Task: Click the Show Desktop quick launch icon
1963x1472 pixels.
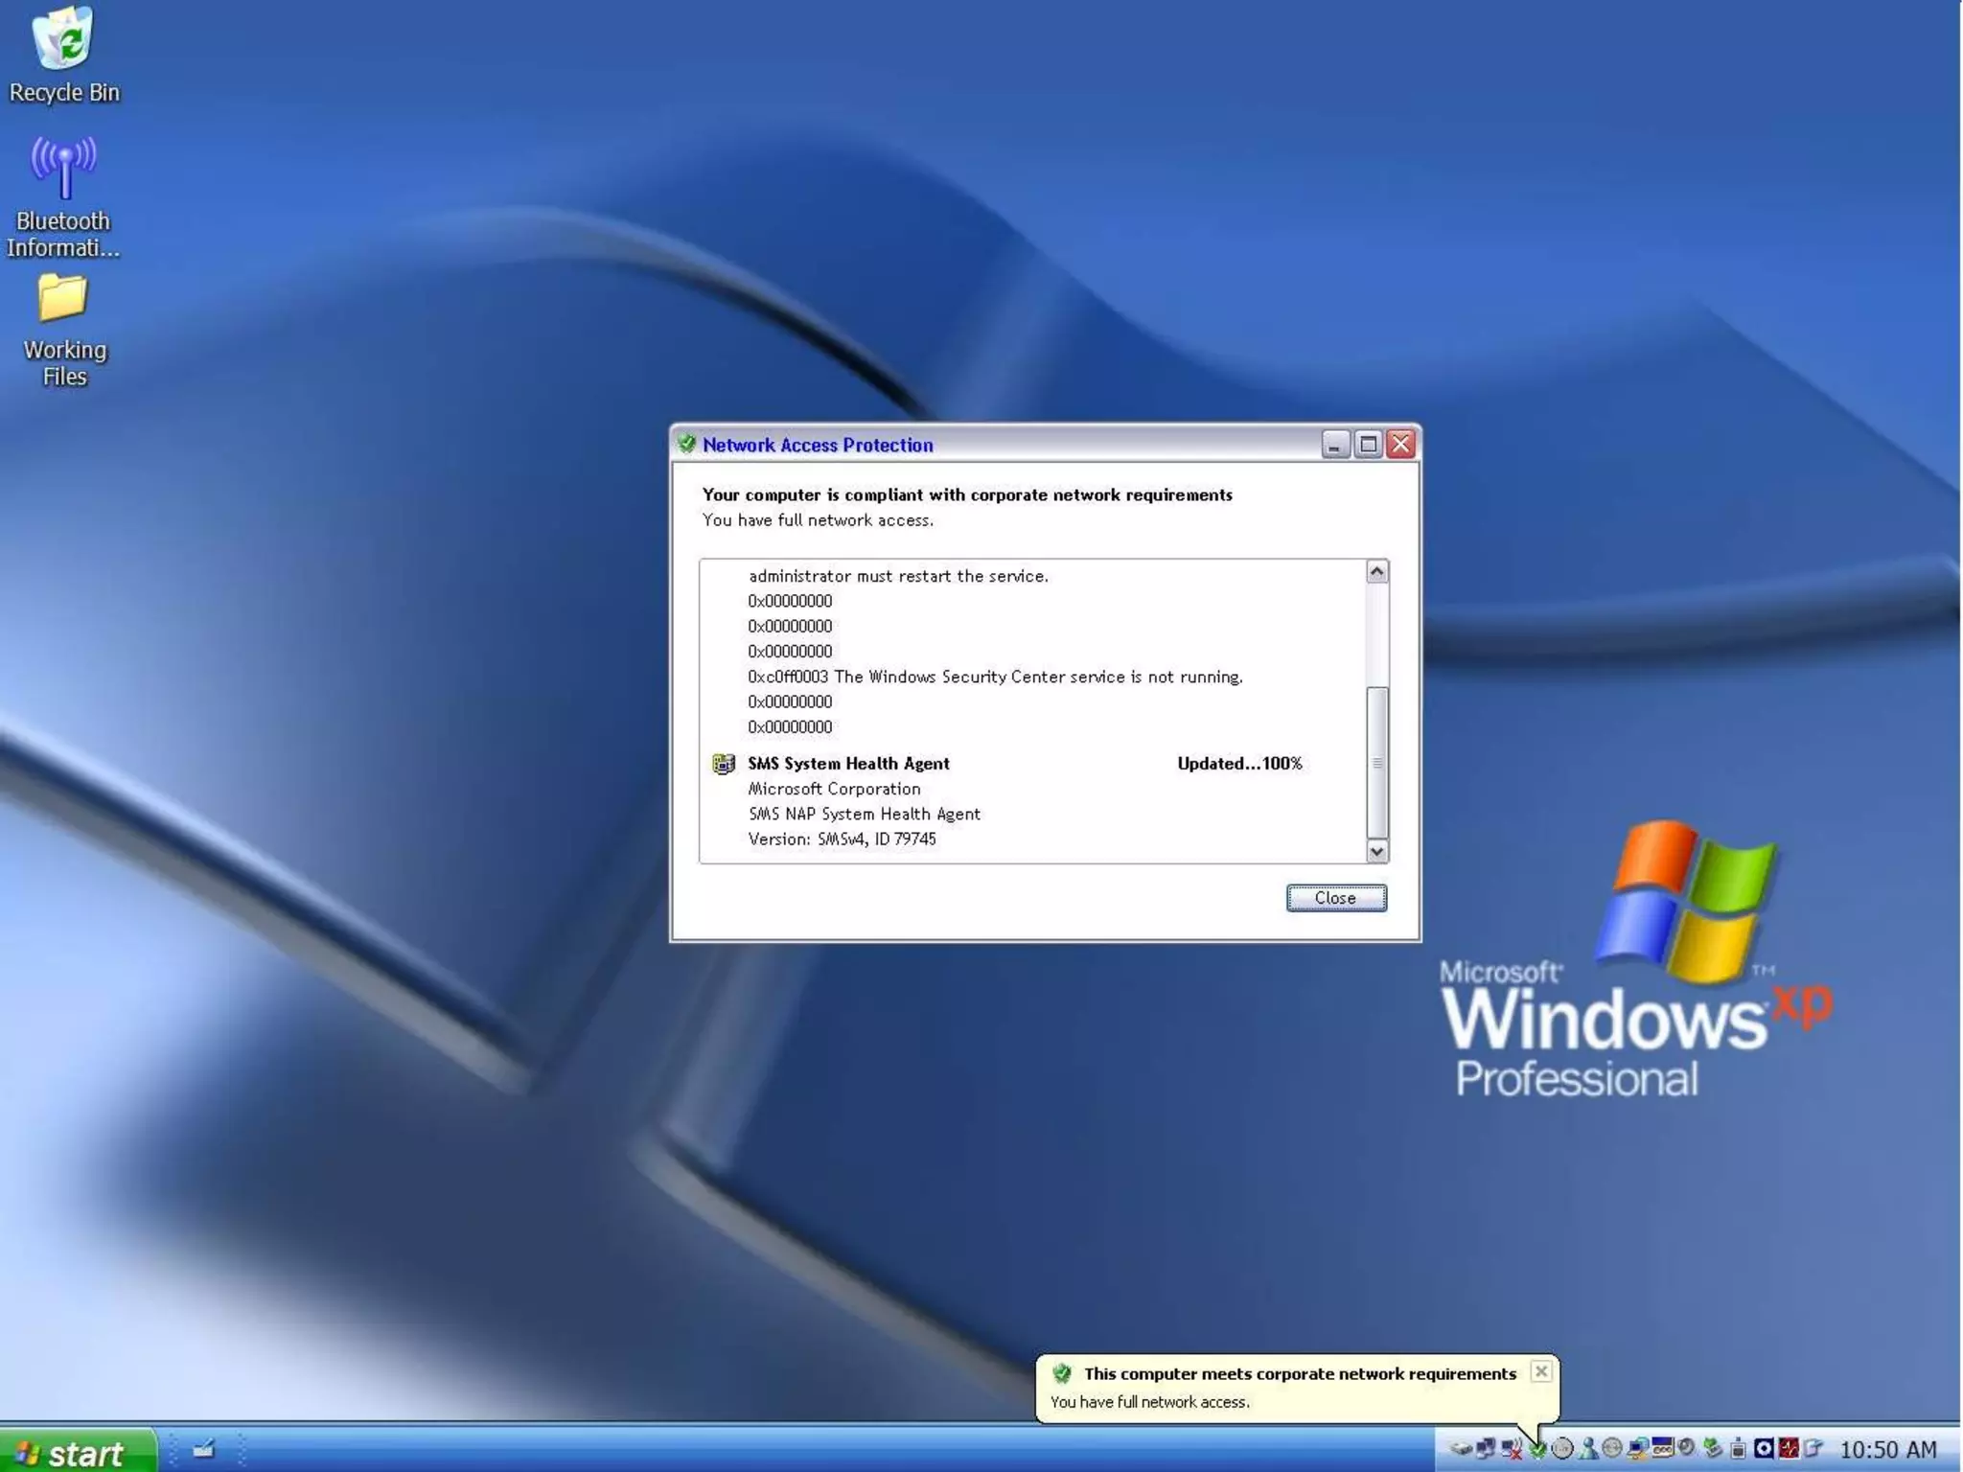Action: (x=203, y=1449)
